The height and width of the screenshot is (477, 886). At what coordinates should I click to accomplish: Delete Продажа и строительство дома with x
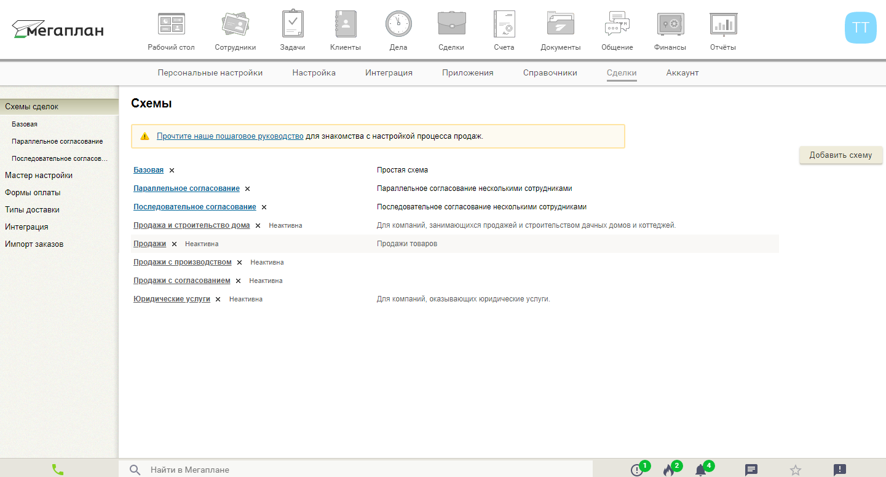click(258, 226)
